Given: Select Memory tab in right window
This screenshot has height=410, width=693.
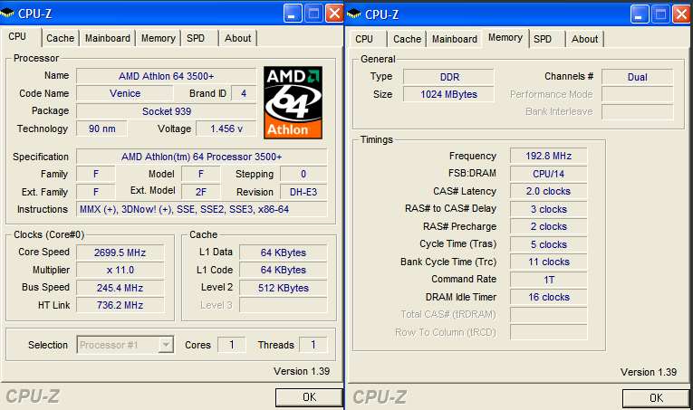Looking at the screenshot, I should pyautogui.click(x=505, y=37).
